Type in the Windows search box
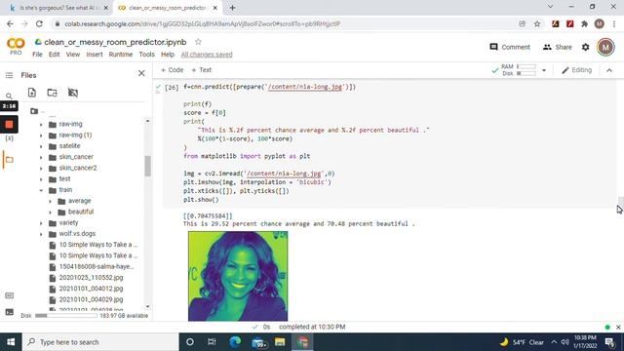 [x=100, y=342]
